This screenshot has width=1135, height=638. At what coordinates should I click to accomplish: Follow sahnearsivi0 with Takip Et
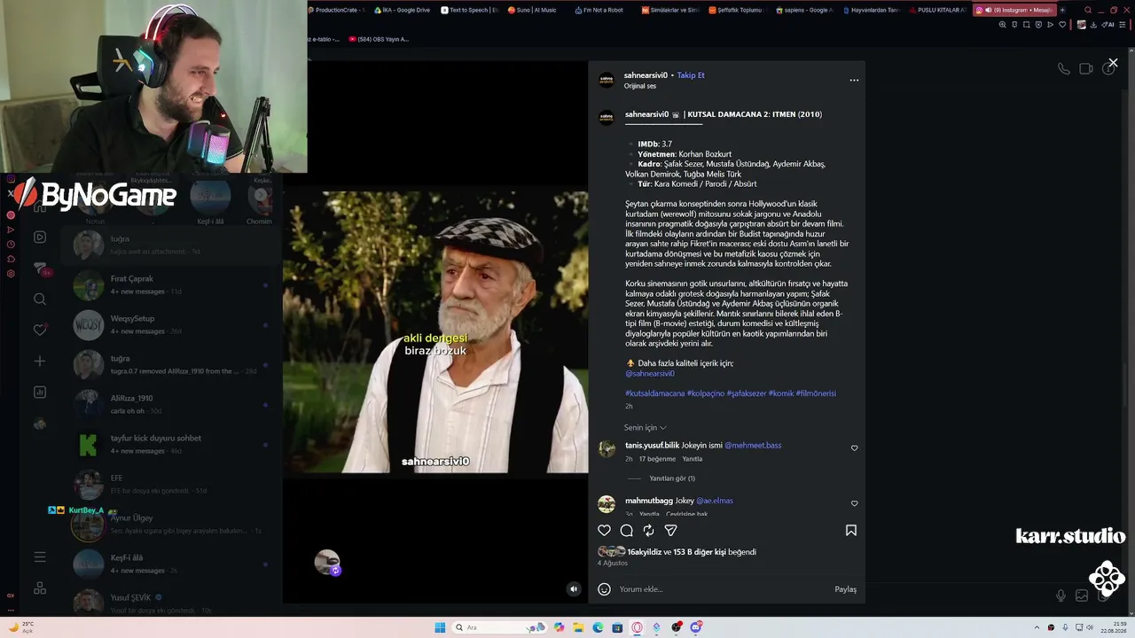[x=691, y=75]
